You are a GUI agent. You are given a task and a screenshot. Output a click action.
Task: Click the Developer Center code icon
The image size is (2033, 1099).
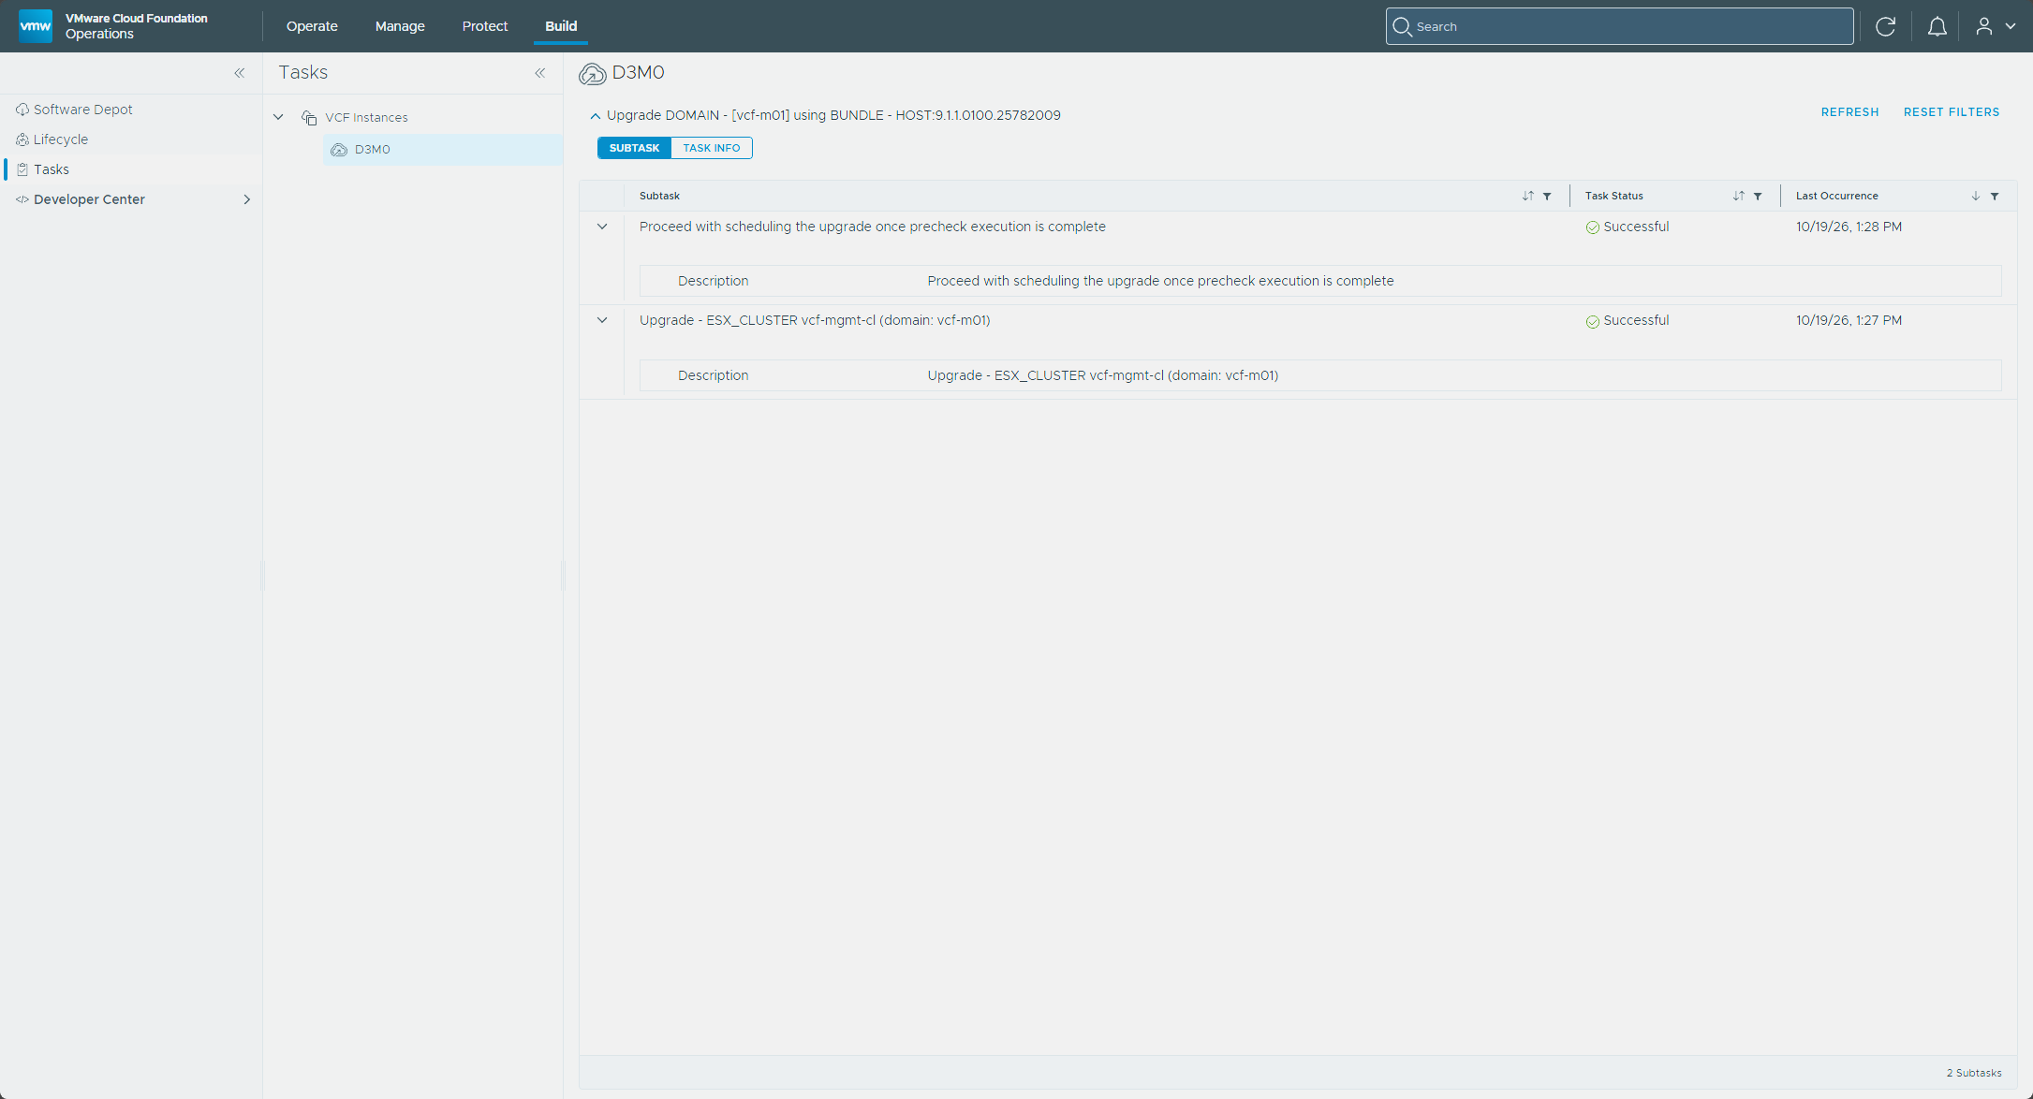point(22,199)
